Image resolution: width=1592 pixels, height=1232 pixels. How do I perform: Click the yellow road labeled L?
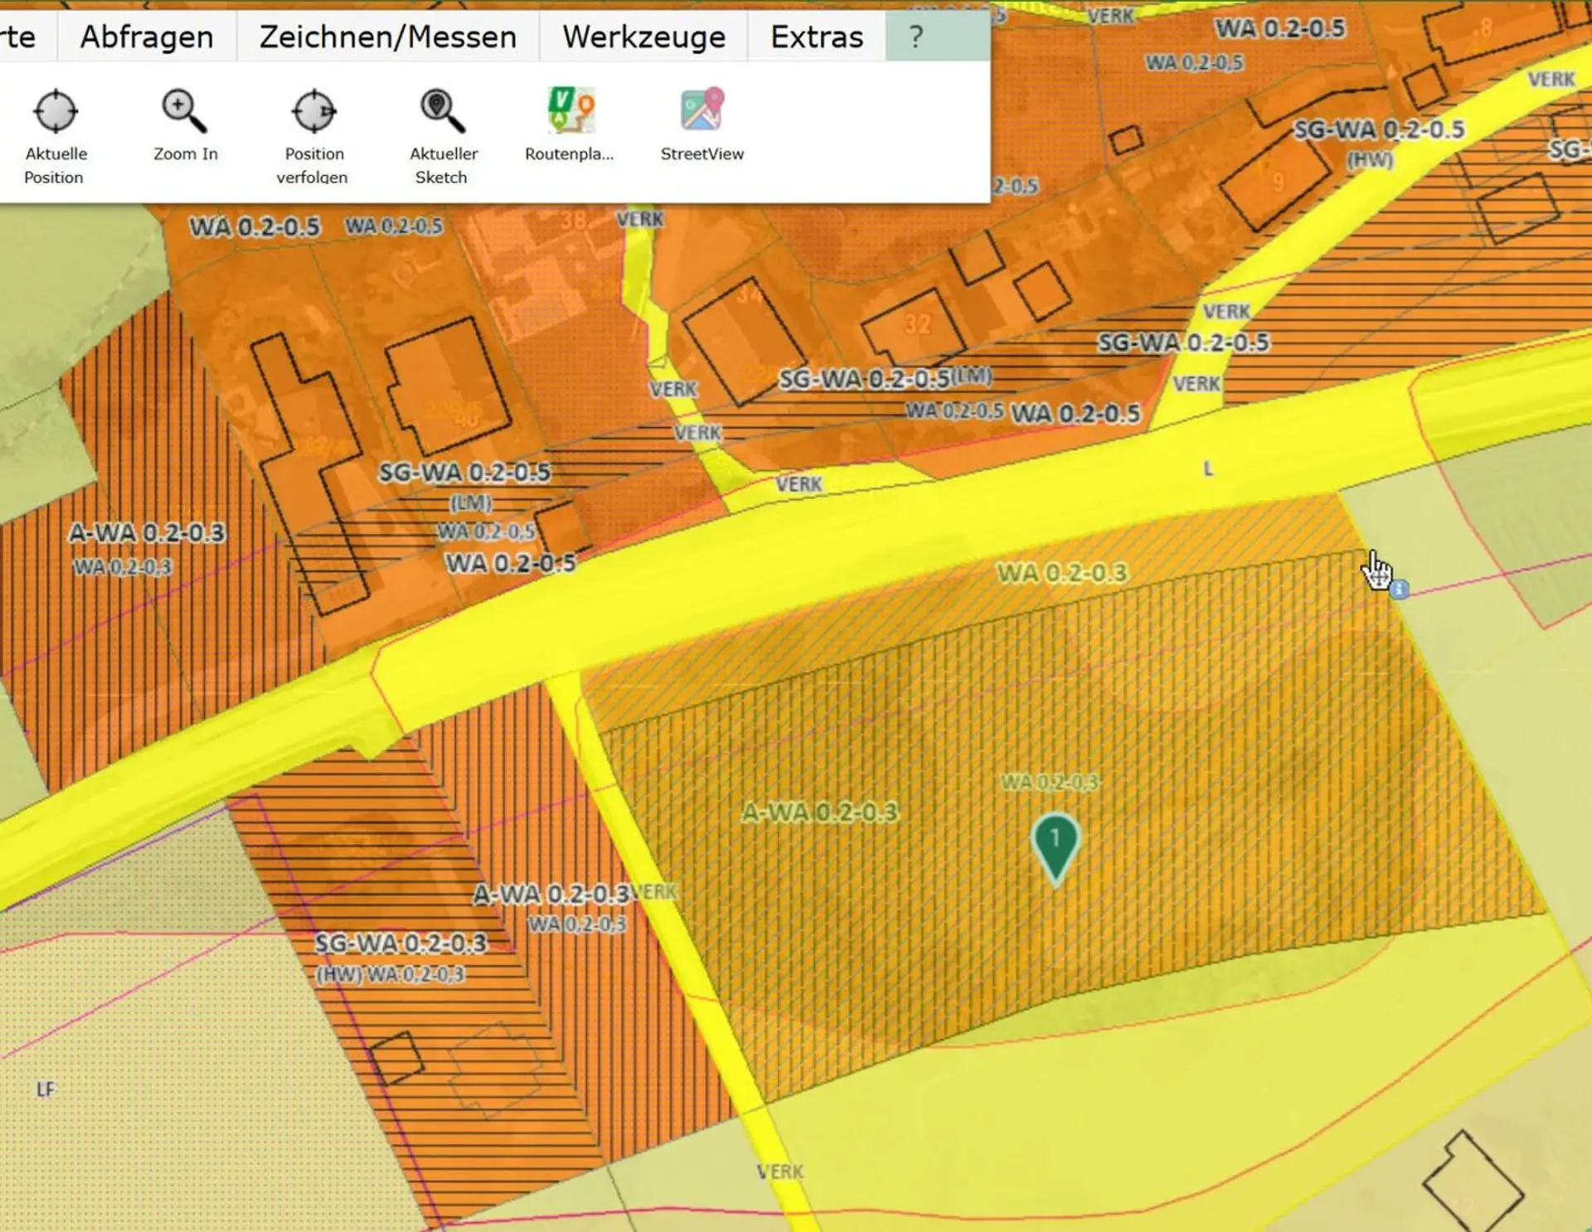click(1208, 468)
